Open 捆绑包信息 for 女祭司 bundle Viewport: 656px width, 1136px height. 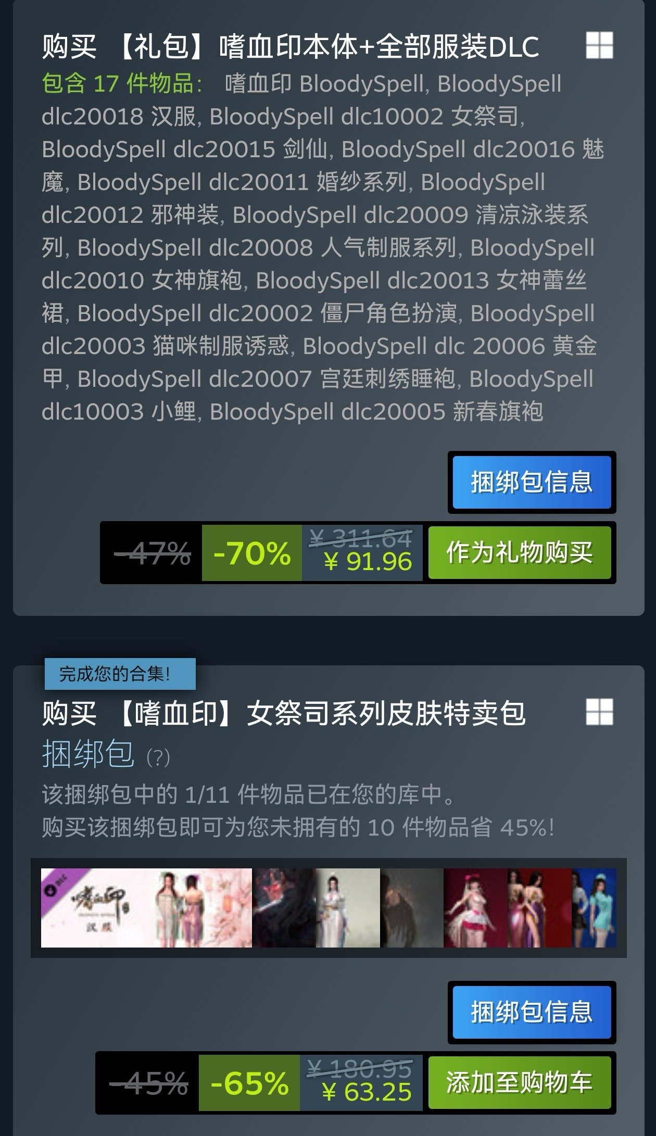532,1012
